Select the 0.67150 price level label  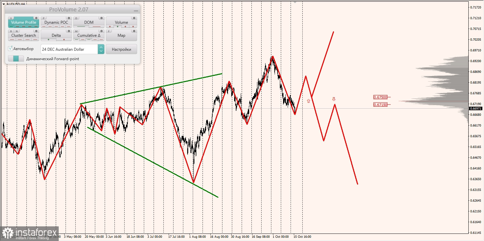point(380,105)
